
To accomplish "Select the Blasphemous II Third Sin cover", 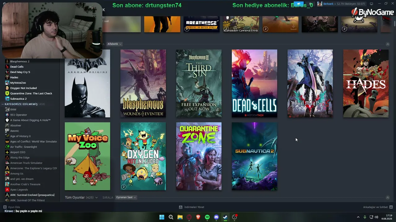I will [x=199, y=83].
